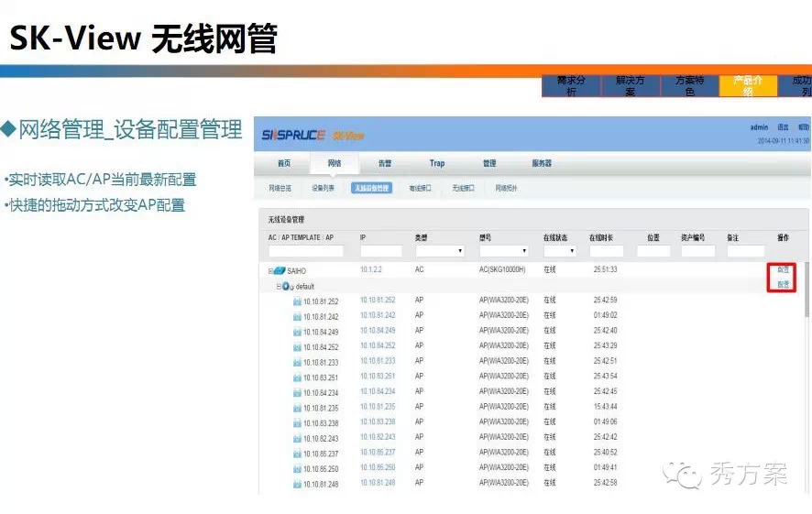Click the AP icon for 10.10.82.243
Viewport: 812px width, 514px height.
pyautogui.click(x=297, y=439)
